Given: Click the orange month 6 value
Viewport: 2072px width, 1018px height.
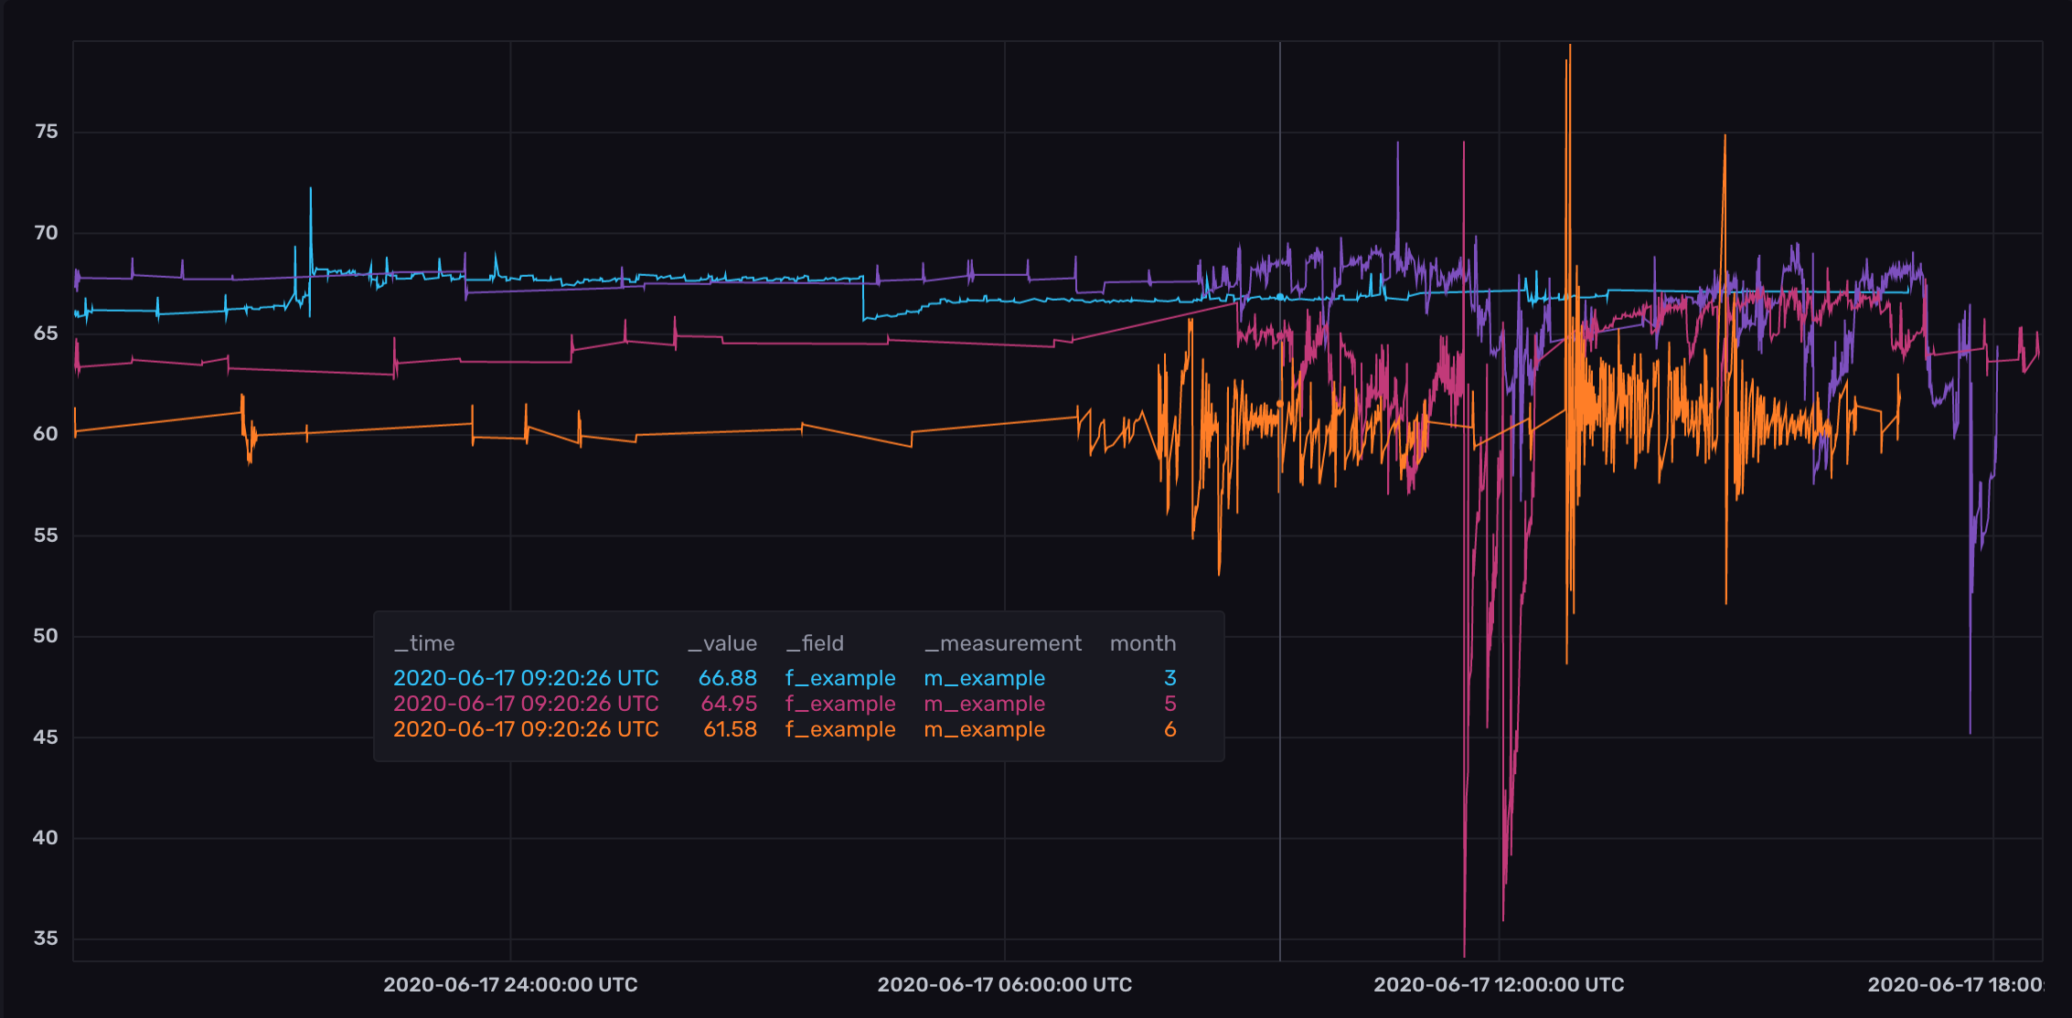Looking at the screenshot, I should pos(1170,729).
